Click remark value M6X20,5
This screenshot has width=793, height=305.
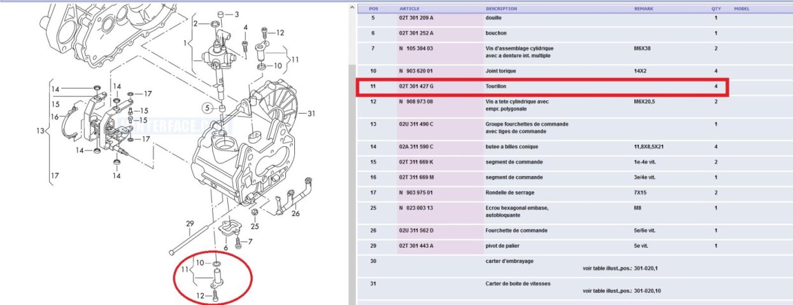point(645,101)
